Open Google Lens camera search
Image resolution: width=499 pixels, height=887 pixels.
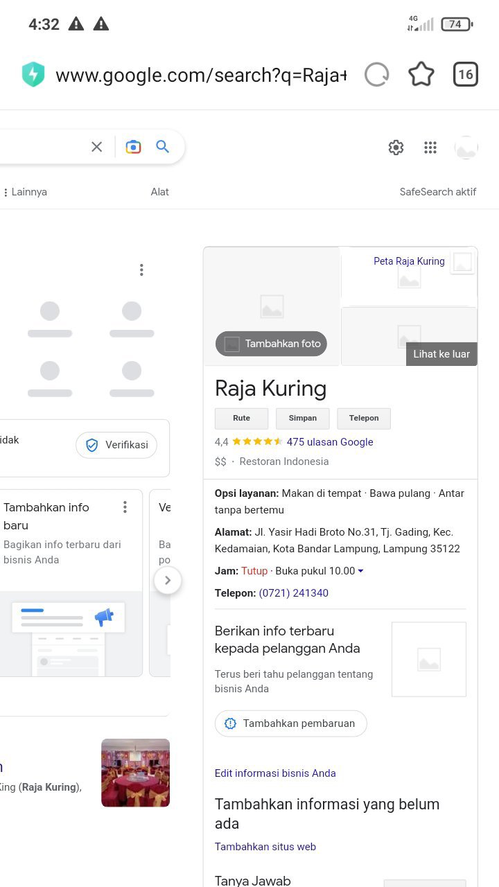pos(133,147)
